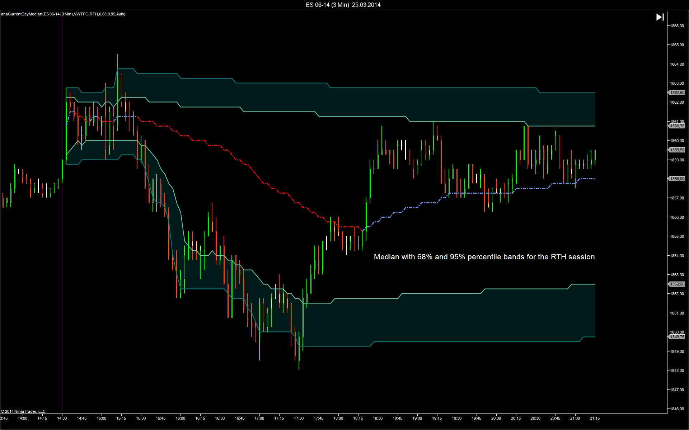Click the ES 06-14 chart title
The image size is (689, 430).
[343, 5]
